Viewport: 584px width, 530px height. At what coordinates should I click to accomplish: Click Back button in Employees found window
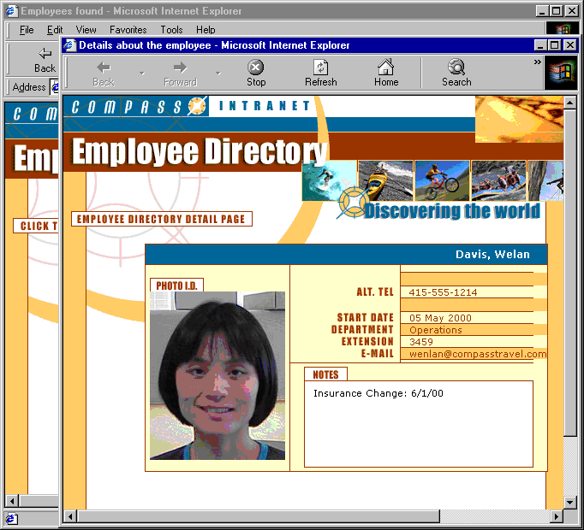[45, 60]
